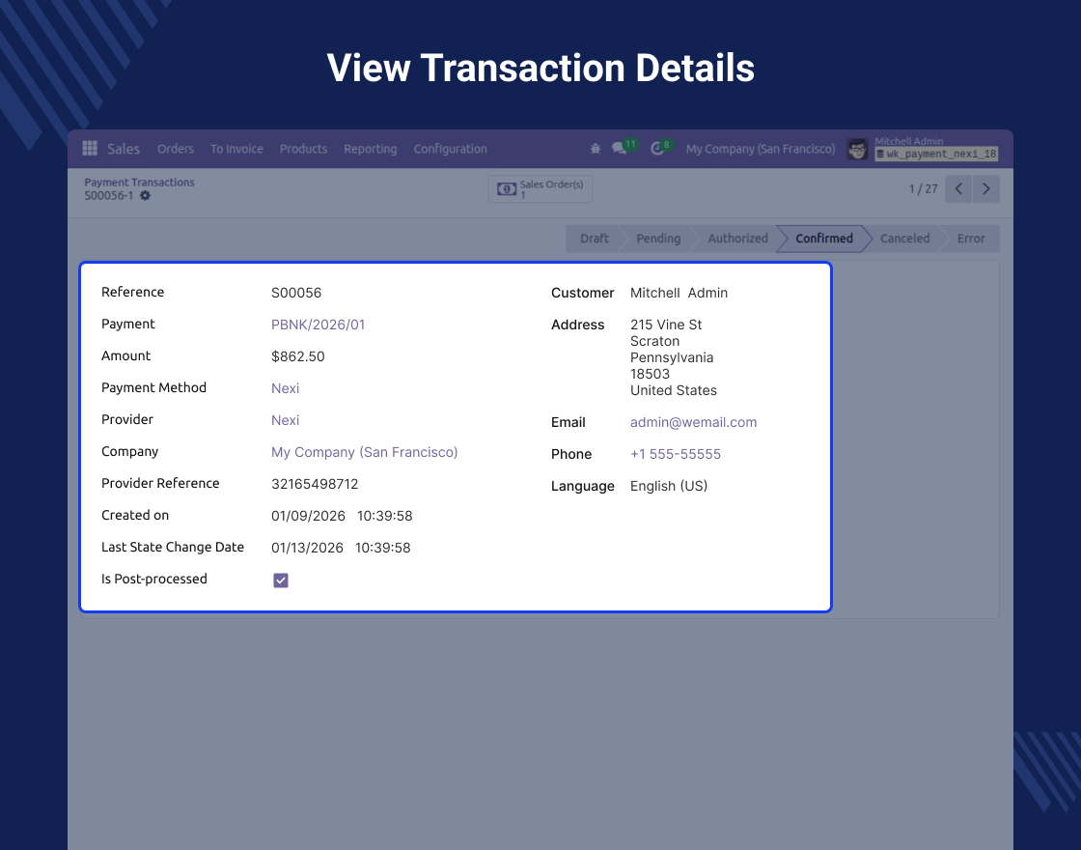Click the debug bug icon
This screenshot has width=1081, height=850.
click(596, 149)
